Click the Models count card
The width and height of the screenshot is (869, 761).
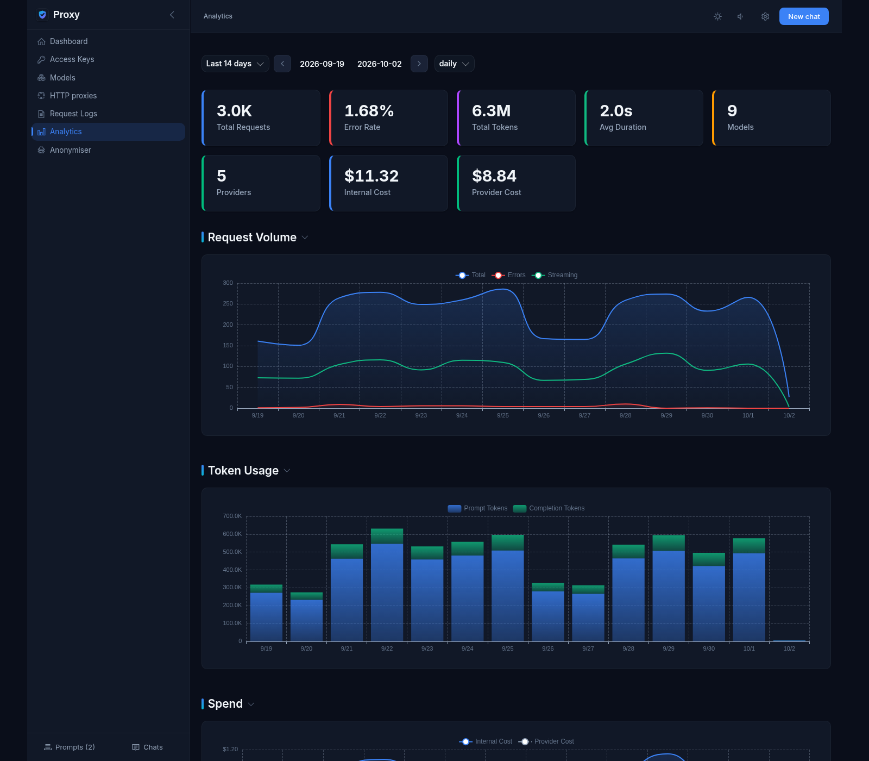point(771,118)
